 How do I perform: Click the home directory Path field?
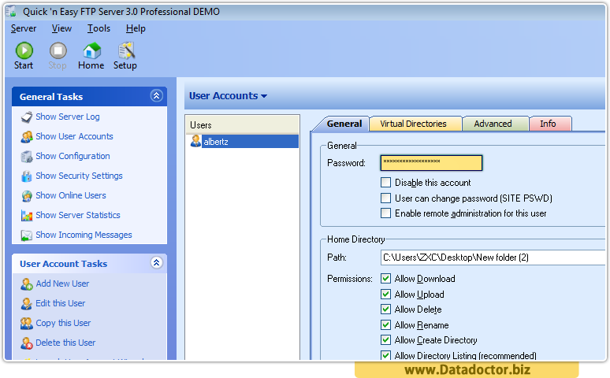click(493, 258)
